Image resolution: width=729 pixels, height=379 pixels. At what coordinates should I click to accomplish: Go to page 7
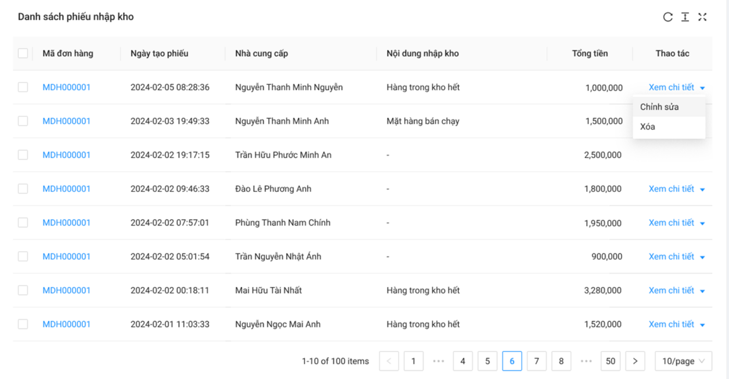[537, 361]
